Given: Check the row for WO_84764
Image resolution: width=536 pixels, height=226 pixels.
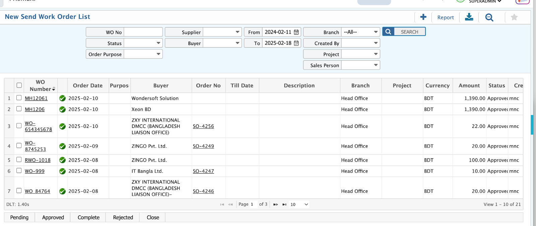Looking at the screenshot, I should (x=19, y=191).
